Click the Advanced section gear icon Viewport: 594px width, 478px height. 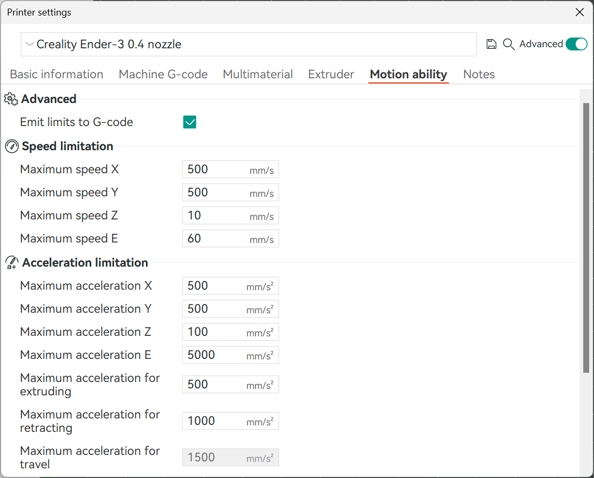[x=11, y=99]
